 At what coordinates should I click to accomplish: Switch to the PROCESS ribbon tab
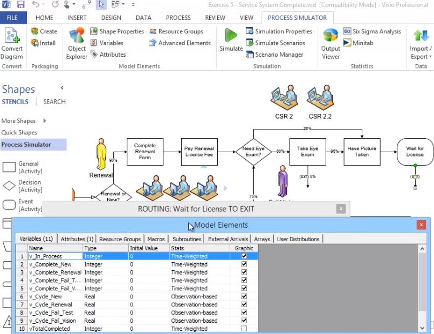click(x=178, y=18)
